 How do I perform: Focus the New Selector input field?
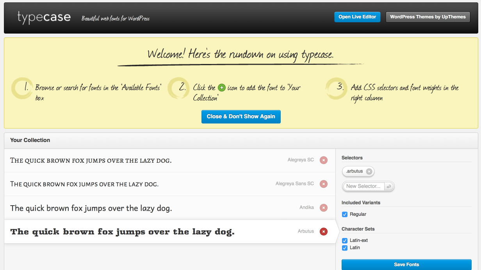(364, 187)
